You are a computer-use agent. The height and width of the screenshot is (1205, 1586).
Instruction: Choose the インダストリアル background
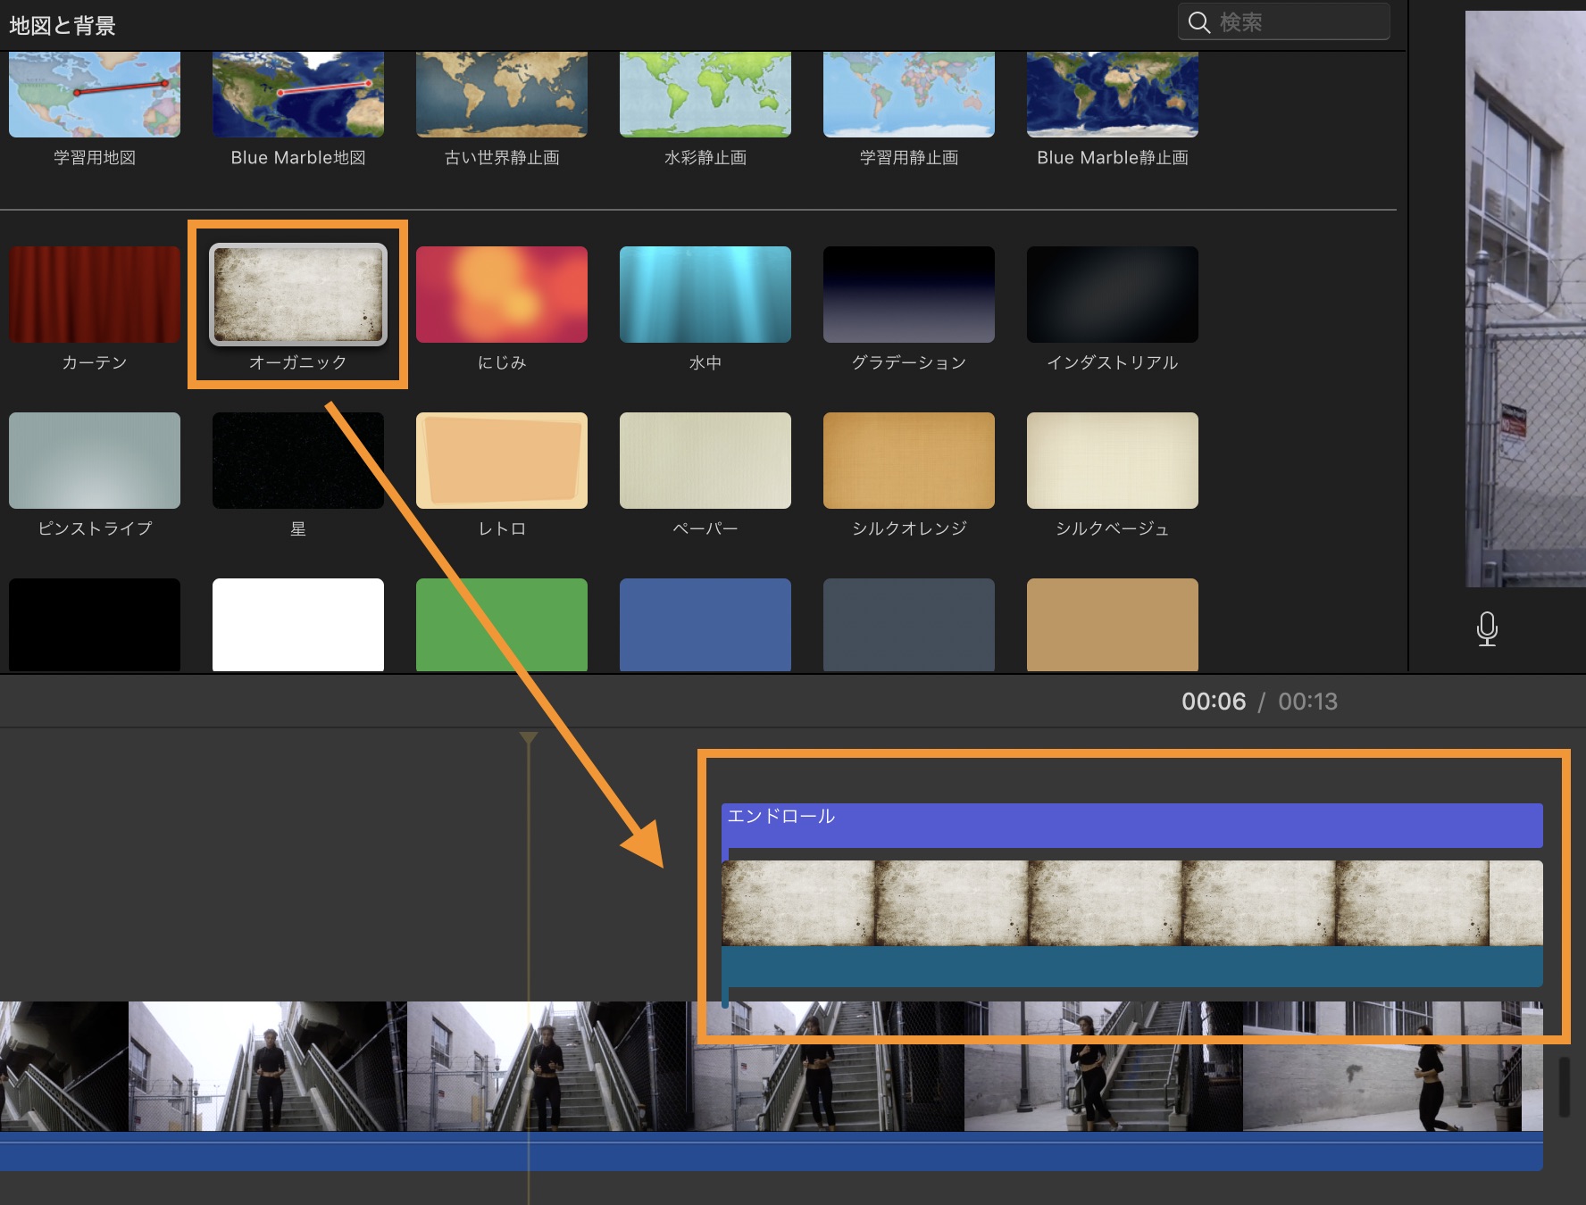1113,295
